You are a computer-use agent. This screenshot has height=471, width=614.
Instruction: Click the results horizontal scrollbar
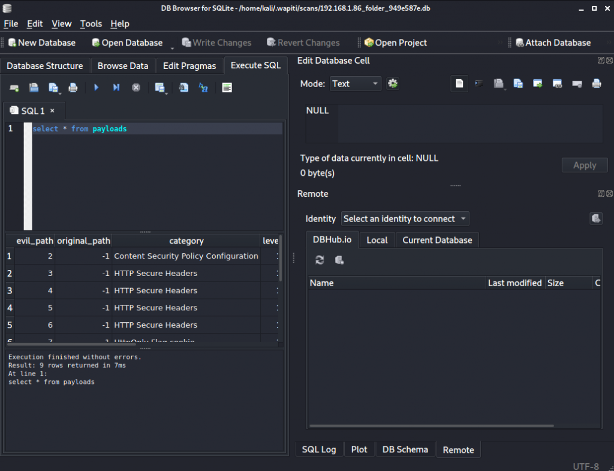coord(72,344)
